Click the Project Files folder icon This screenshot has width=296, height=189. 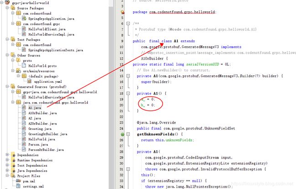[x=13, y=176]
